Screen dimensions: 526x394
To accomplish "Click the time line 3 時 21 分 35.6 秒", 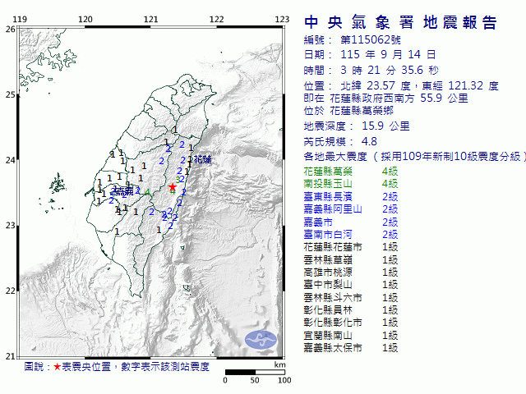I will (x=371, y=71).
